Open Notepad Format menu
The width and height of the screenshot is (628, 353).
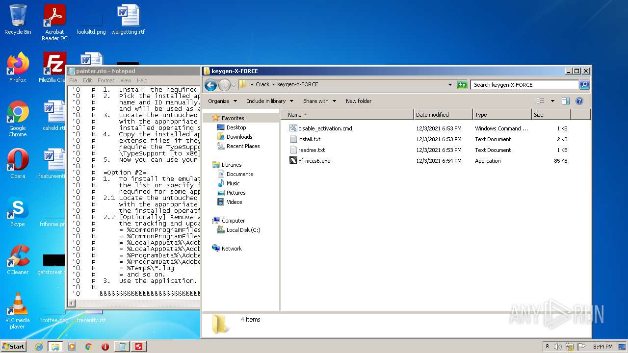point(106,80)
